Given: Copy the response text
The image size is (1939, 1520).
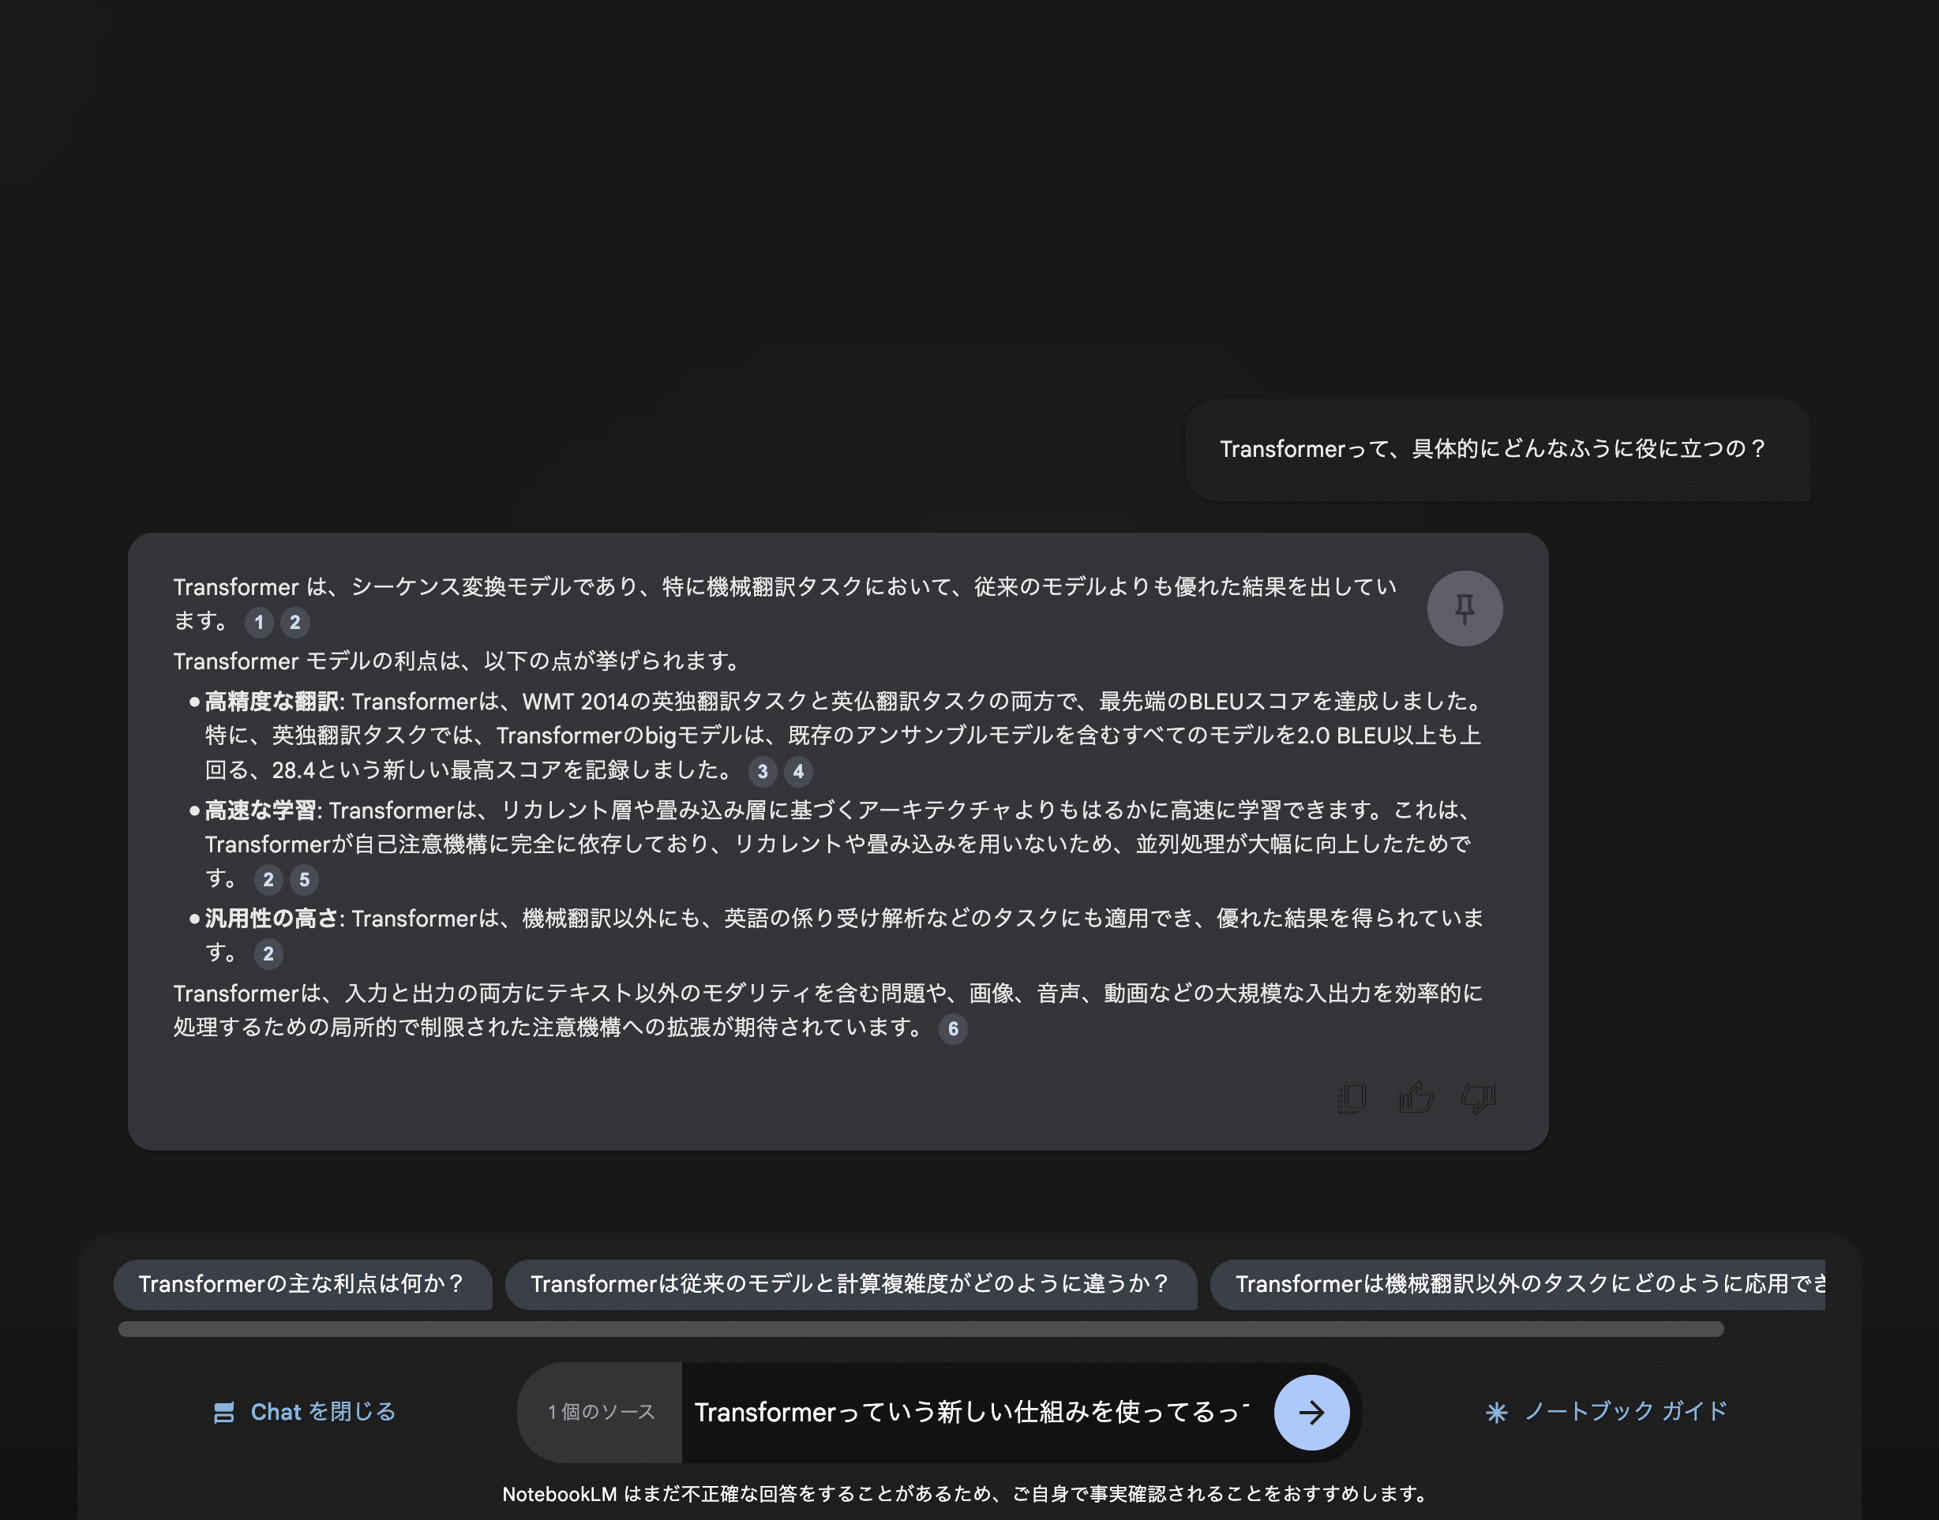Looking at the screenshot, I should pos(1352,1097).
